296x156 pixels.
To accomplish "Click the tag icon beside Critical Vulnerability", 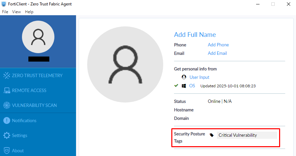I will coord(212,135).
